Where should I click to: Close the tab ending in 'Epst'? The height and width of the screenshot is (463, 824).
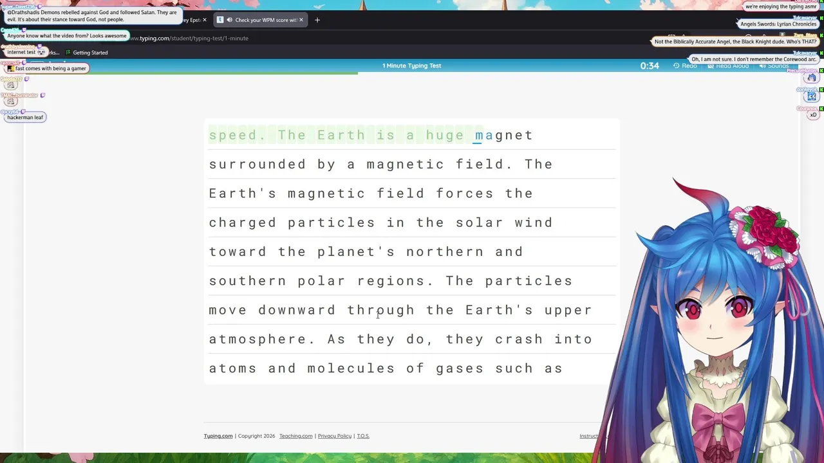pyautogui.click(x=205, y=20)
